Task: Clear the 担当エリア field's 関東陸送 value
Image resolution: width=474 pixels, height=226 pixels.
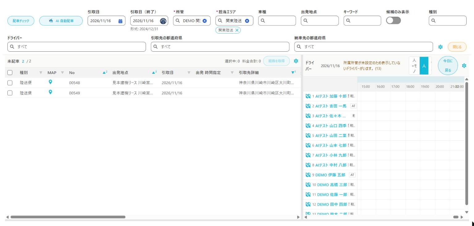Action: (247, 21)
